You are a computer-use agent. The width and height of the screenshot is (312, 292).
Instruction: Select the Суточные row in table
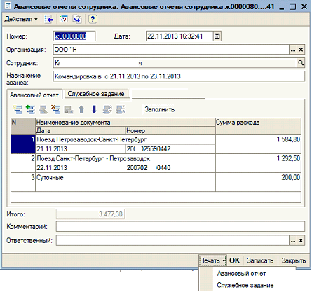coord(156,182)
